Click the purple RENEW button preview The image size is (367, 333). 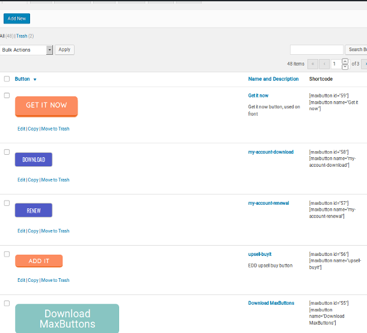coord(34,211)
